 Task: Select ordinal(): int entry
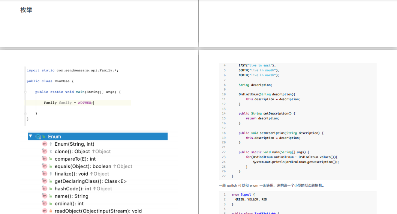69,203
